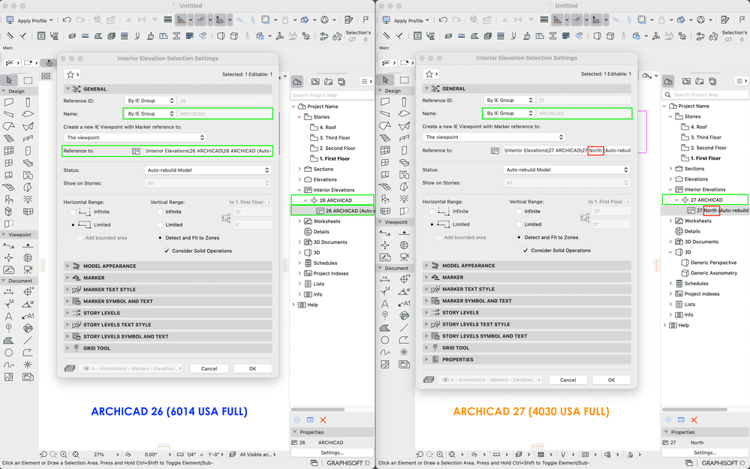Select Vertical Range Limited in the left ARCHICAD 26 dialog
Viewport: 750px width, 469px height.
[160, 224]
